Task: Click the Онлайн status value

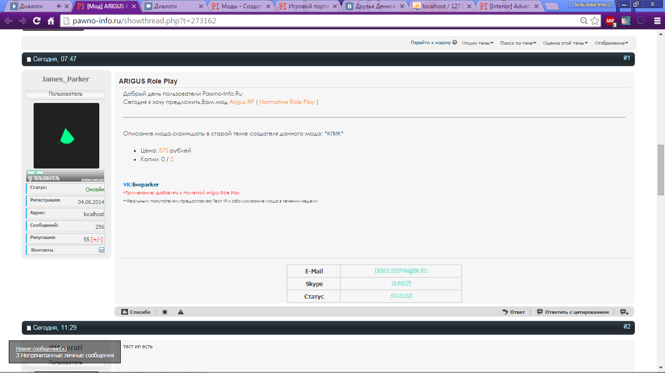Action: coord(94,189)
